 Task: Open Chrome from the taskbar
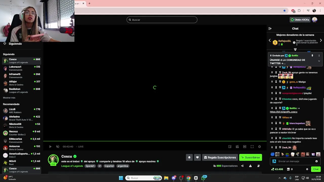(x=188, y=178)
